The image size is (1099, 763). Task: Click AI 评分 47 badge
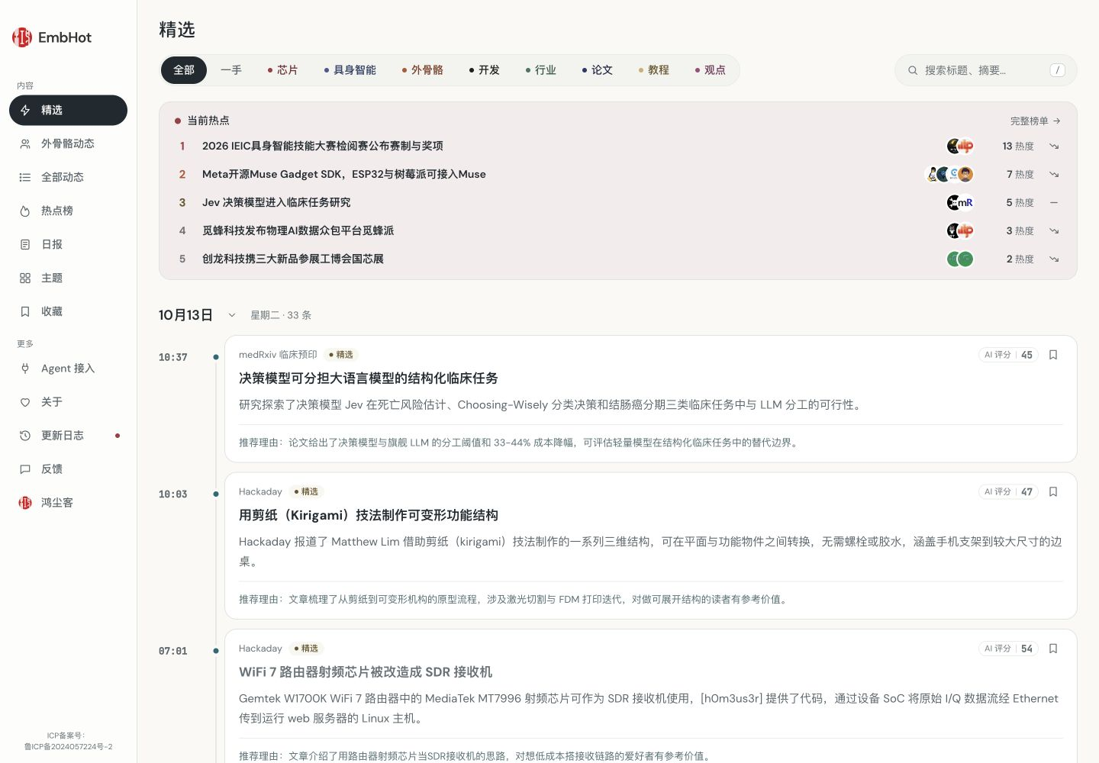(1008, 492)
